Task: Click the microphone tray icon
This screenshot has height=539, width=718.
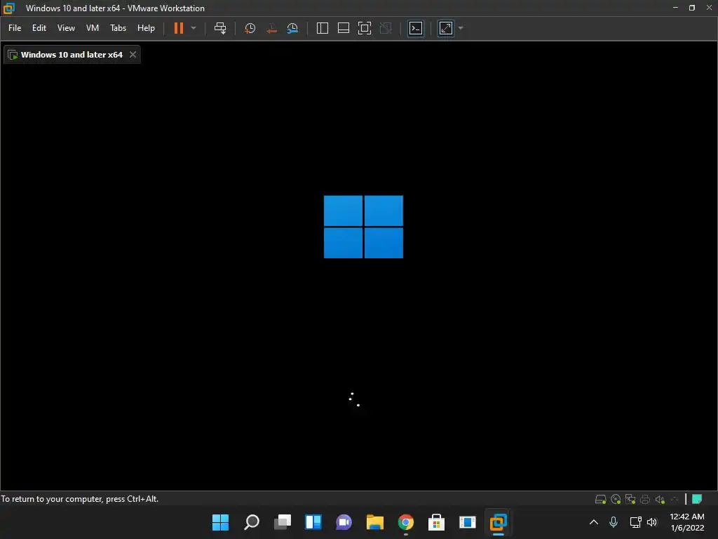Action: 614,522
